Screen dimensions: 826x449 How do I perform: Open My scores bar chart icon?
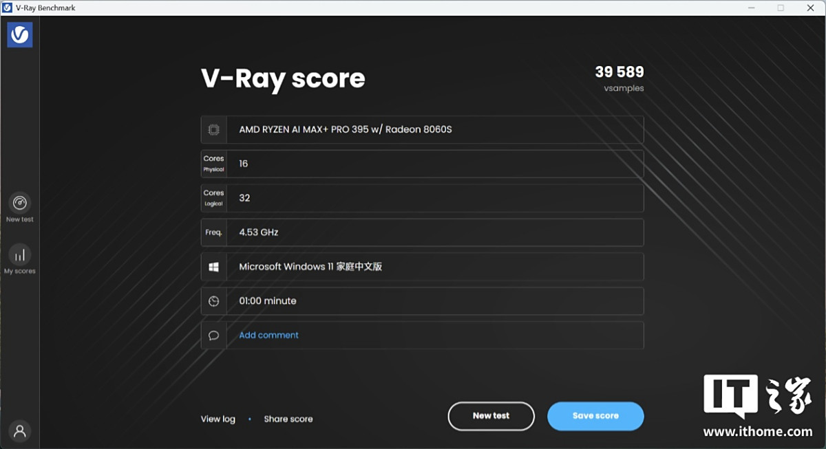[20, 255]
